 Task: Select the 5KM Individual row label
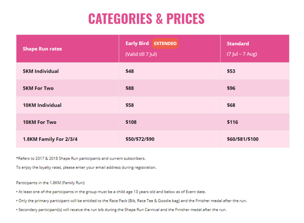pyautogui.click(x=41, y=71)
